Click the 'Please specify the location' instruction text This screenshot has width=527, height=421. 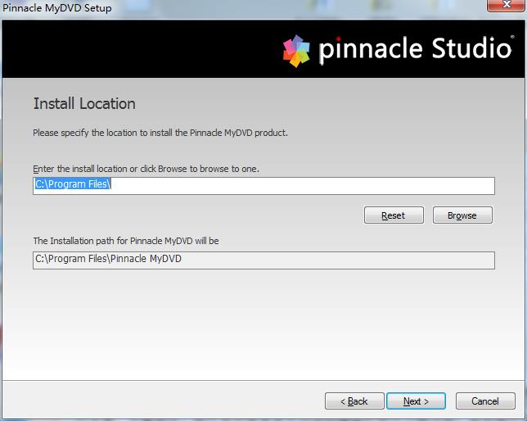click(160, 133)
